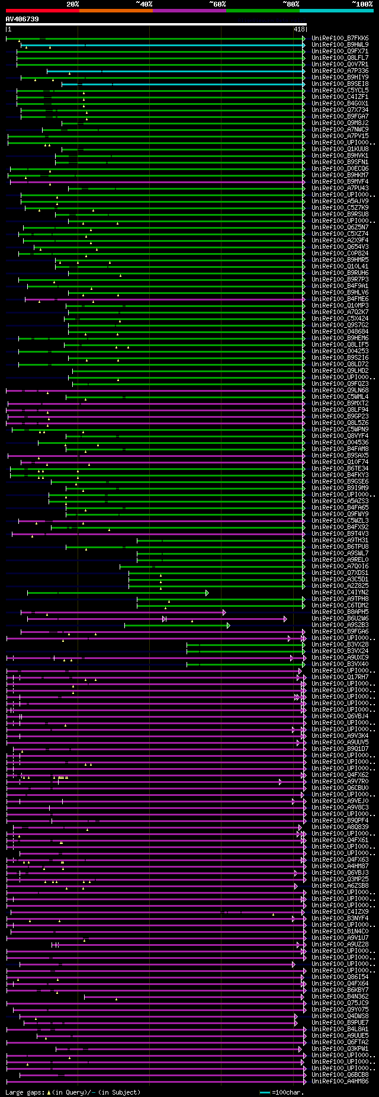The width and height of the screenshot is (379, 1097).
Task: Select label UniRef100_B6TE34
Action: click(340, 468)
